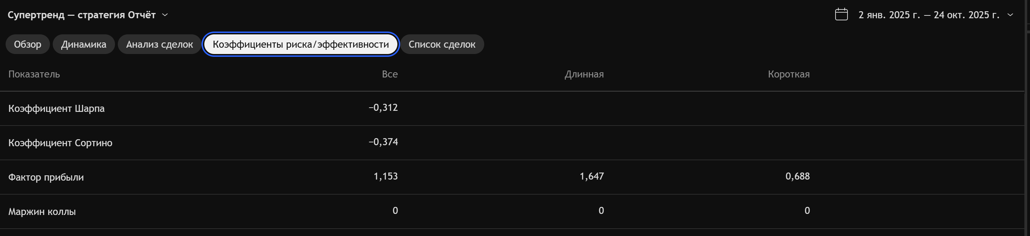The width and height of the screenshot is (1030, 236).
Task: Click the calendar icon by the date range
Action: pos(841,14)
